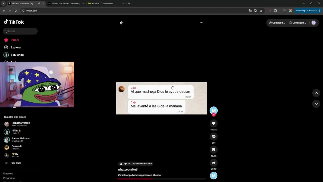Viewport: 323px width, 182px height.
Task: Open lily followed account
Action: coord(12,155)
